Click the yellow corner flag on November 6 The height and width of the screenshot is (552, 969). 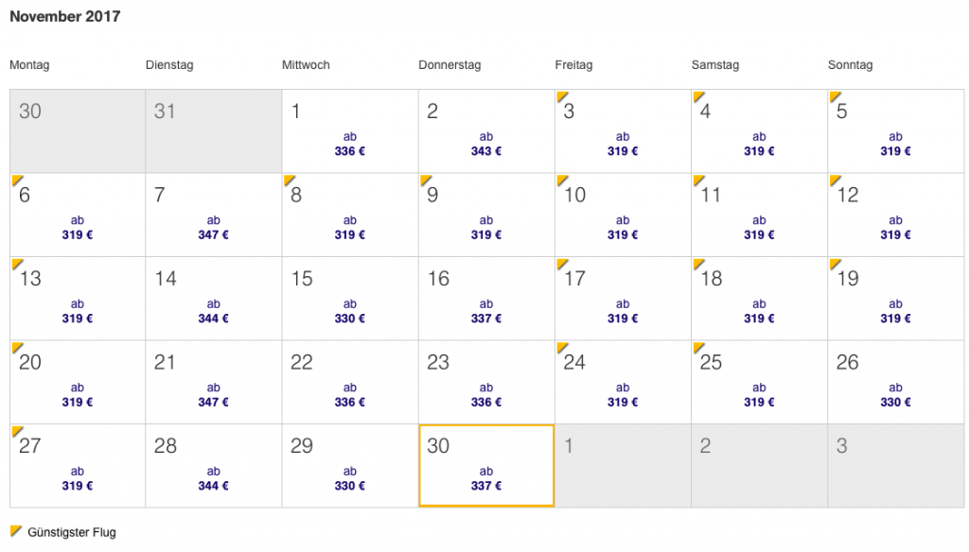17,180
